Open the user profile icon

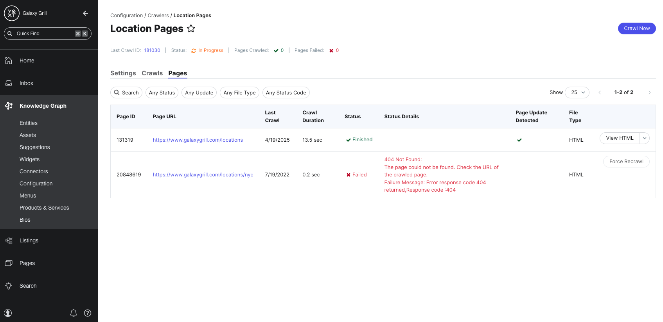(x=8, y=313)
